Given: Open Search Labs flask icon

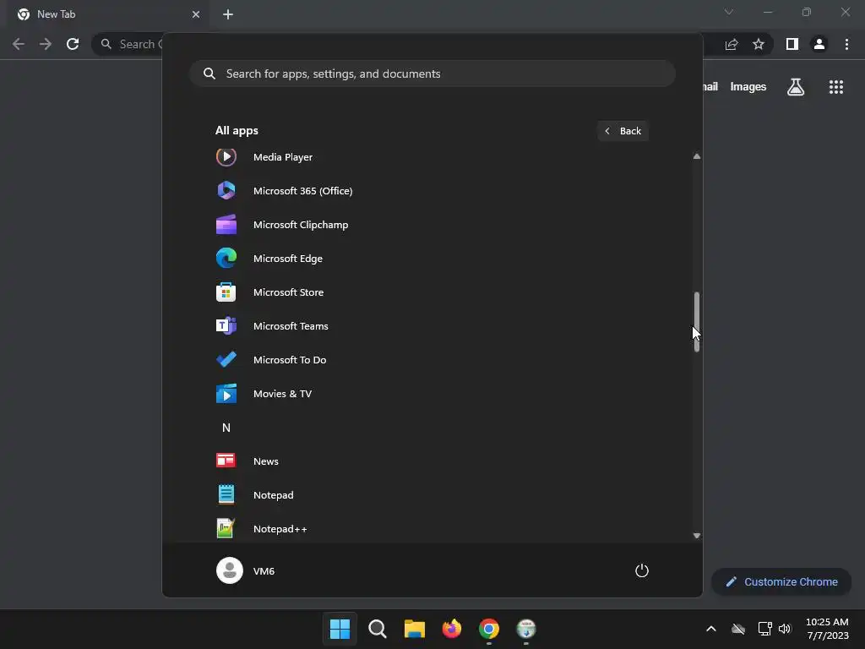Looking at the screenshot, I should (x=796, y=87).
